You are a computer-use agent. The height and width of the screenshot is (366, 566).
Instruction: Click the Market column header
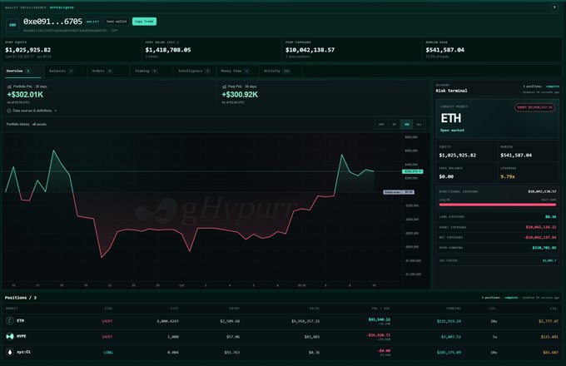point(12,309)
